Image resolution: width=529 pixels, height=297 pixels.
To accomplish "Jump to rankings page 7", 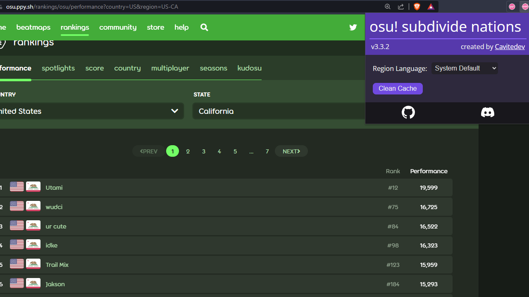I will click(267, 151).
